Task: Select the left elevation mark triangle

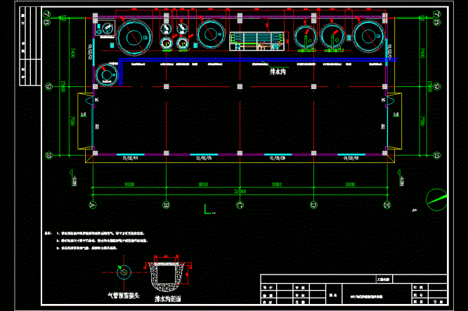Action: (71, 172)
